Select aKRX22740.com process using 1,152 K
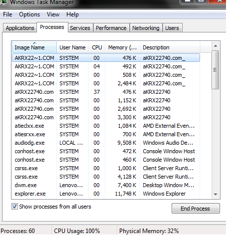The image size is (229, 237). click(x=106, y=100)
